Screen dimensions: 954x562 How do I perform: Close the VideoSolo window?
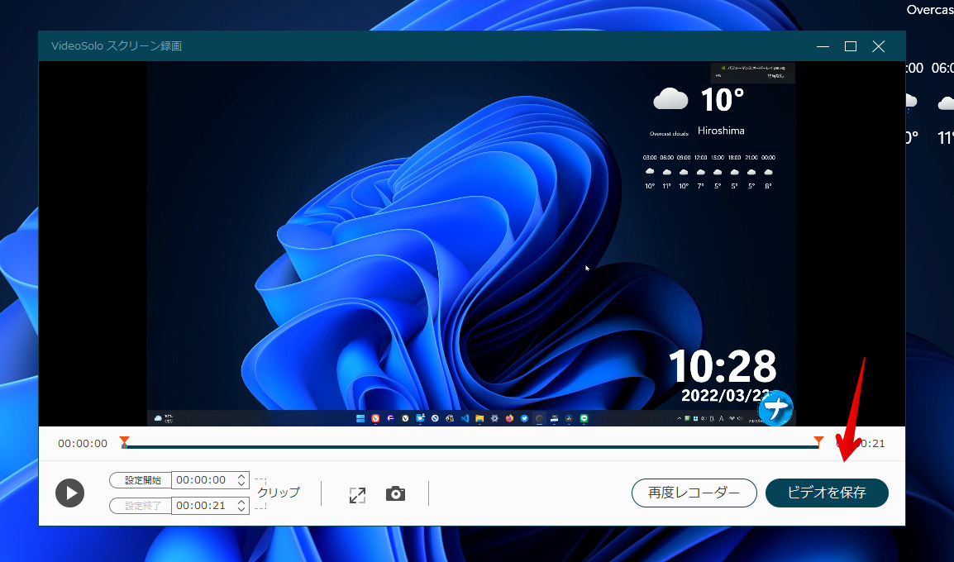coord(879,46)
